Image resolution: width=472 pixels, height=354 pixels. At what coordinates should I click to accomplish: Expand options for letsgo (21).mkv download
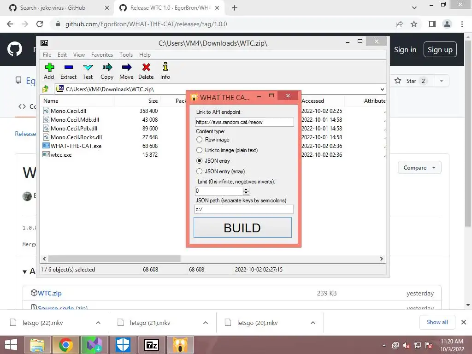click(206, 323)
